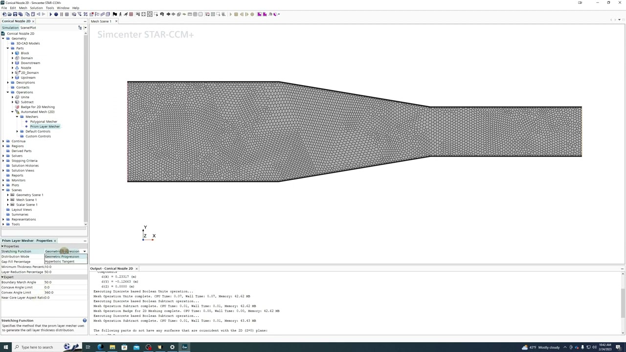The image size is (626, 352).
Task: Select Polygonal Mesher in the tree
Action: coord(44,121)
